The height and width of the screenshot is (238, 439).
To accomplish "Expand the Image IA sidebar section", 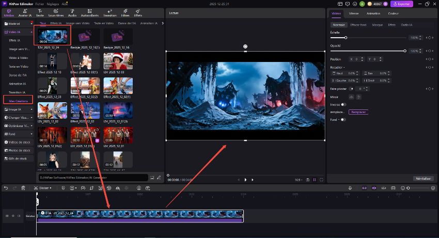I will tap(30, 109).
